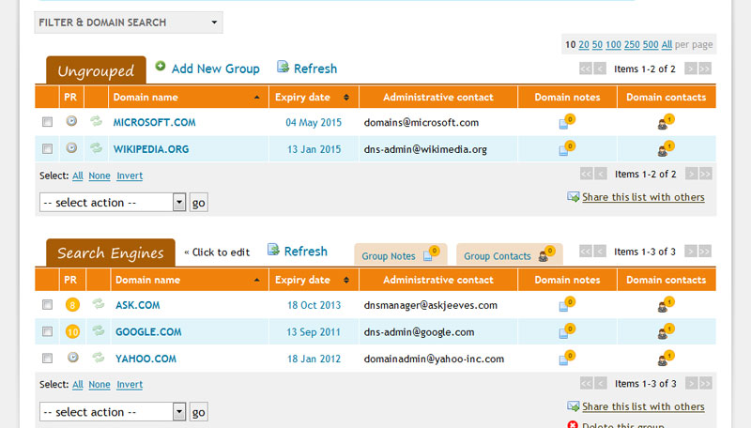This screenshot has width=751, height=428.
Task: Open select action dropdown under Search Engines
Action: 113,412
